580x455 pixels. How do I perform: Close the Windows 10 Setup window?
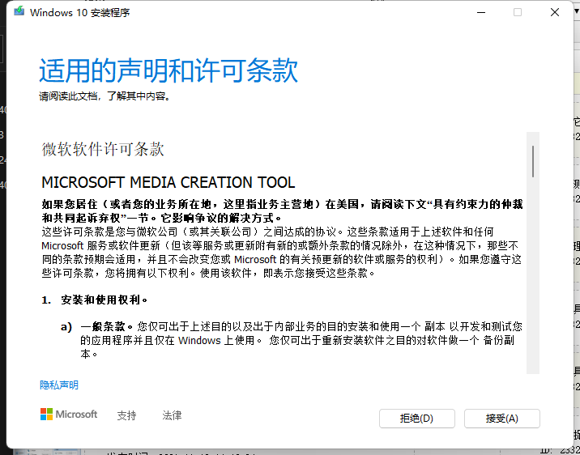pyautogui.click(x=554, y=12)
